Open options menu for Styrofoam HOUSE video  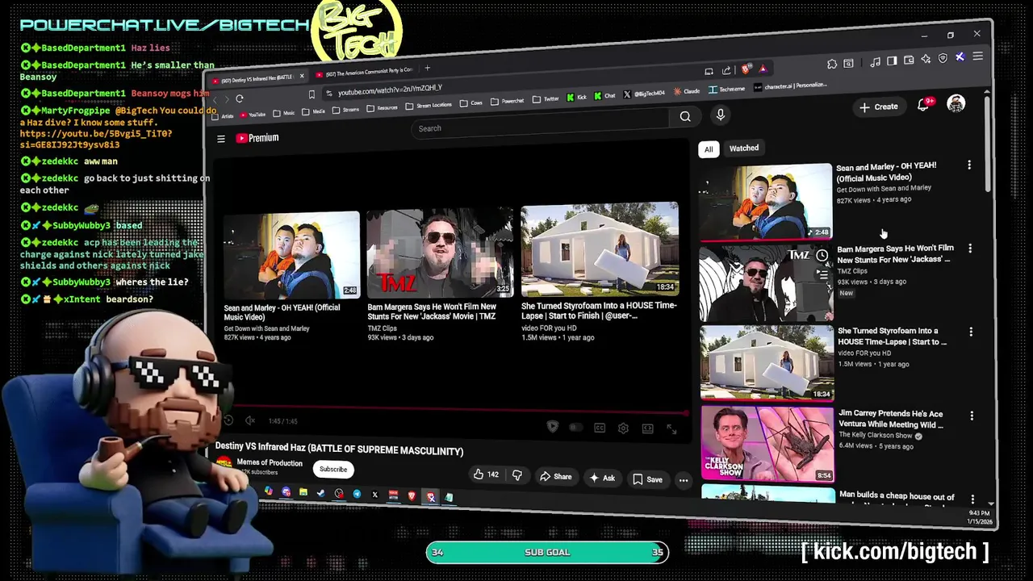(x=971, y=332)
